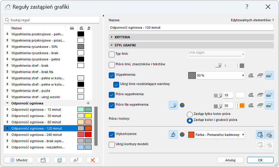Click the background pen number field 38
The image size is (279, 167).
point(228,105)
